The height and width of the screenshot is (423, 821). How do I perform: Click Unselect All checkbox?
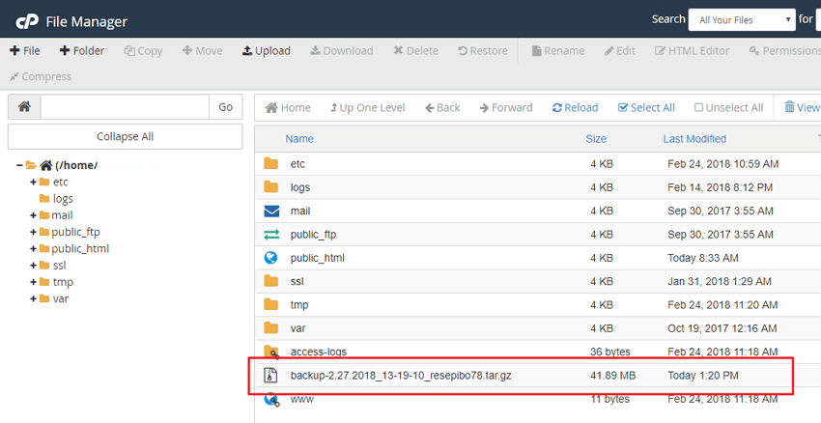tap(727, 108)
